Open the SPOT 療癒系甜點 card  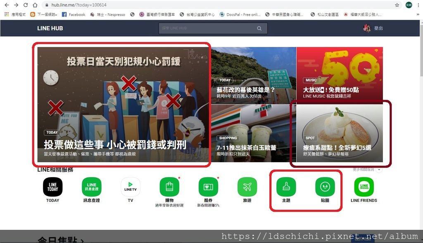coord(340,133)
